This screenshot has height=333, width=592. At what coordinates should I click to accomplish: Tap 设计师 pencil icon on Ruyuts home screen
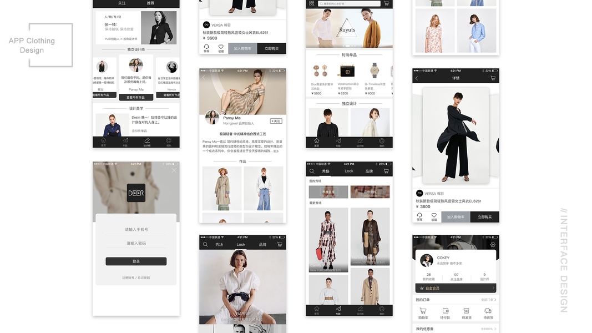pos(360,142)
